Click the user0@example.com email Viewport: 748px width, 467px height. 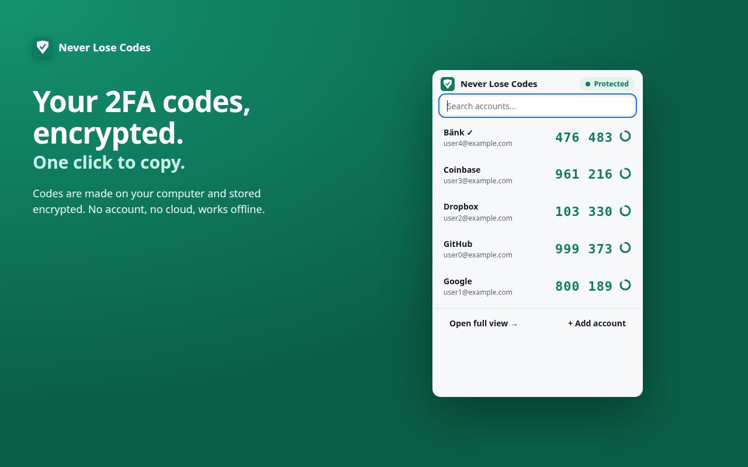[478, 255]
